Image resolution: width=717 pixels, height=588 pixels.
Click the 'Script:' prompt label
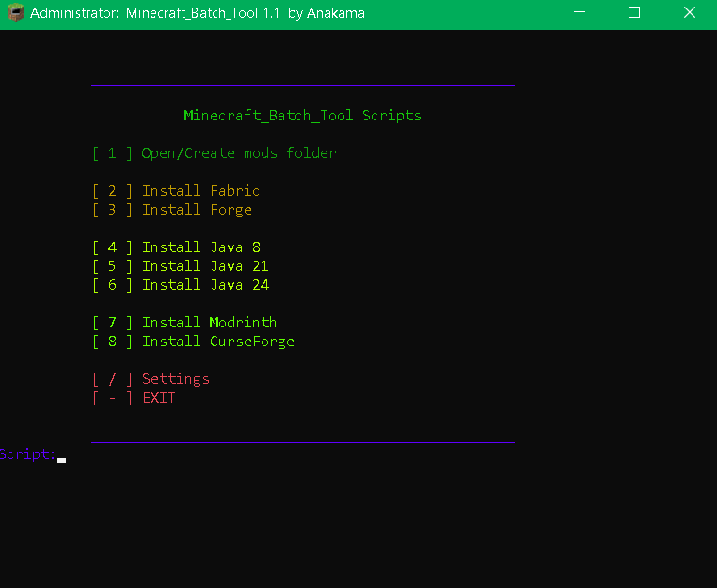(28, 454)
